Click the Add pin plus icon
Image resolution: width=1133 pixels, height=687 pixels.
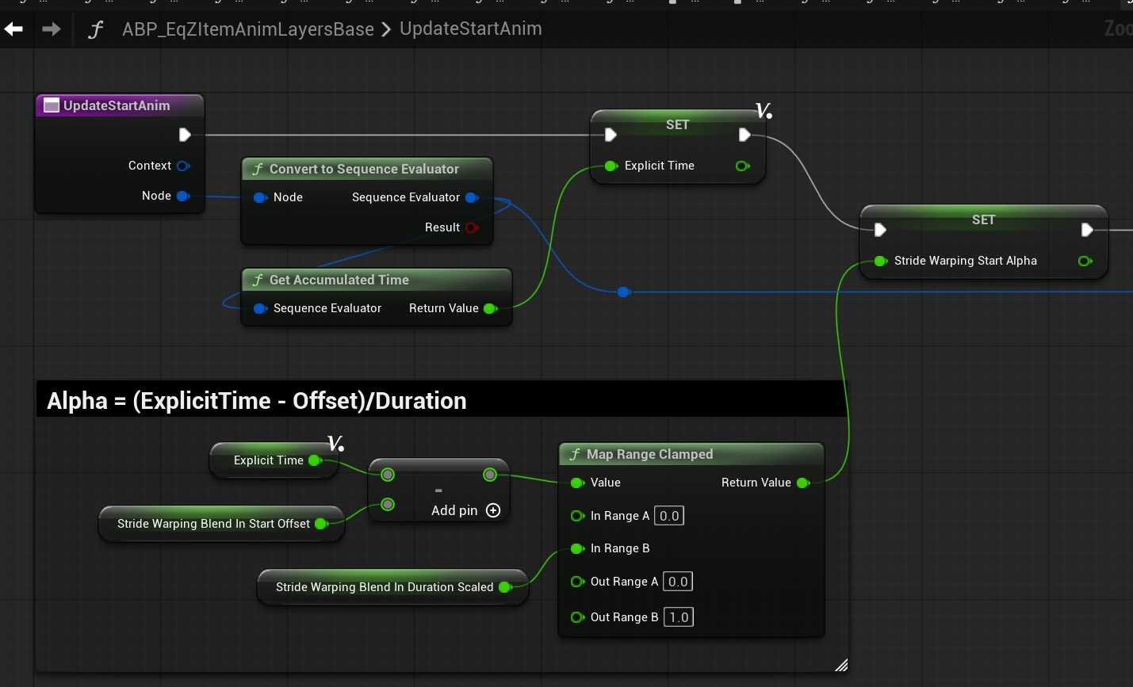coord(493,510)
